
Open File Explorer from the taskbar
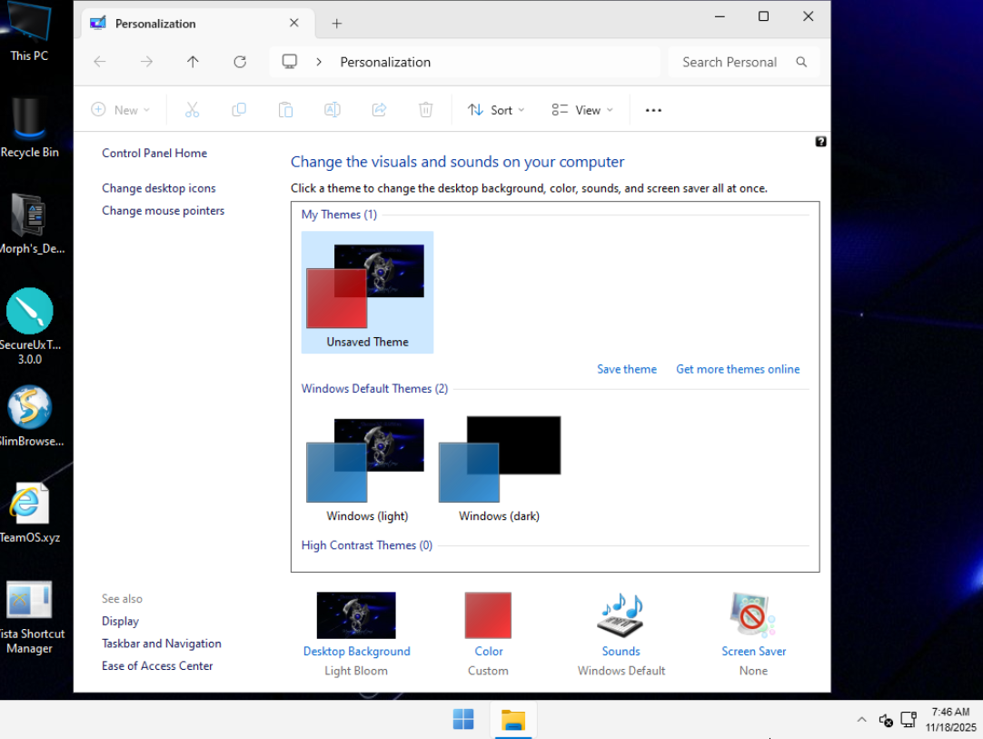pos(513,719)
